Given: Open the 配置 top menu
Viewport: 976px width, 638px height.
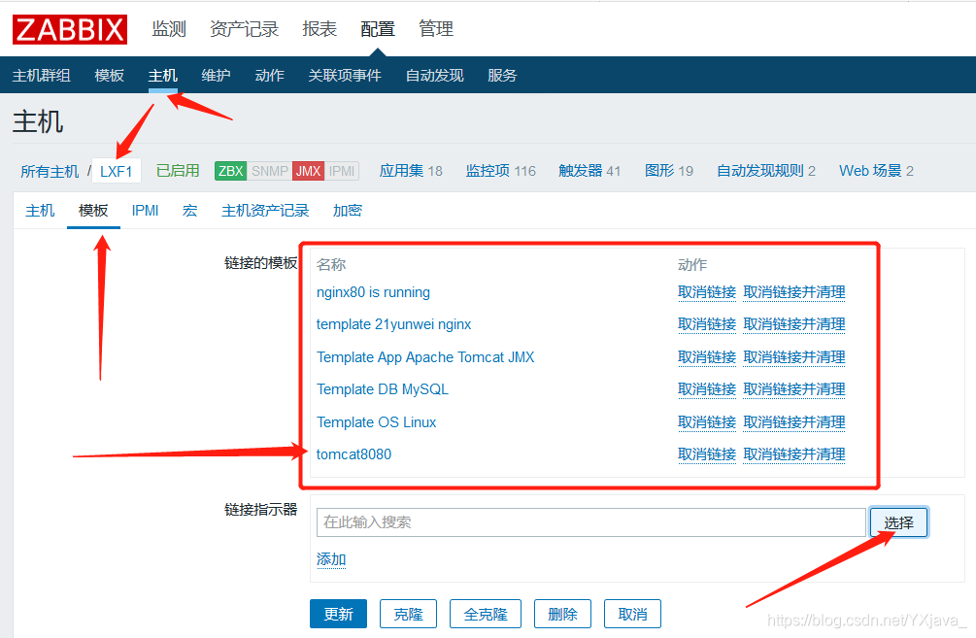Looking at the screenshot, I should tap(378, 28).
